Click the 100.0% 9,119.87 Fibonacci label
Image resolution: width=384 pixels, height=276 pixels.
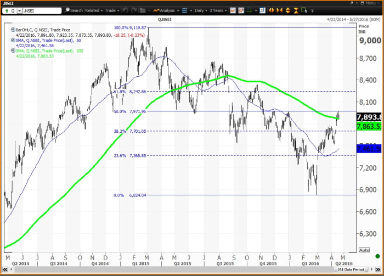130,27
